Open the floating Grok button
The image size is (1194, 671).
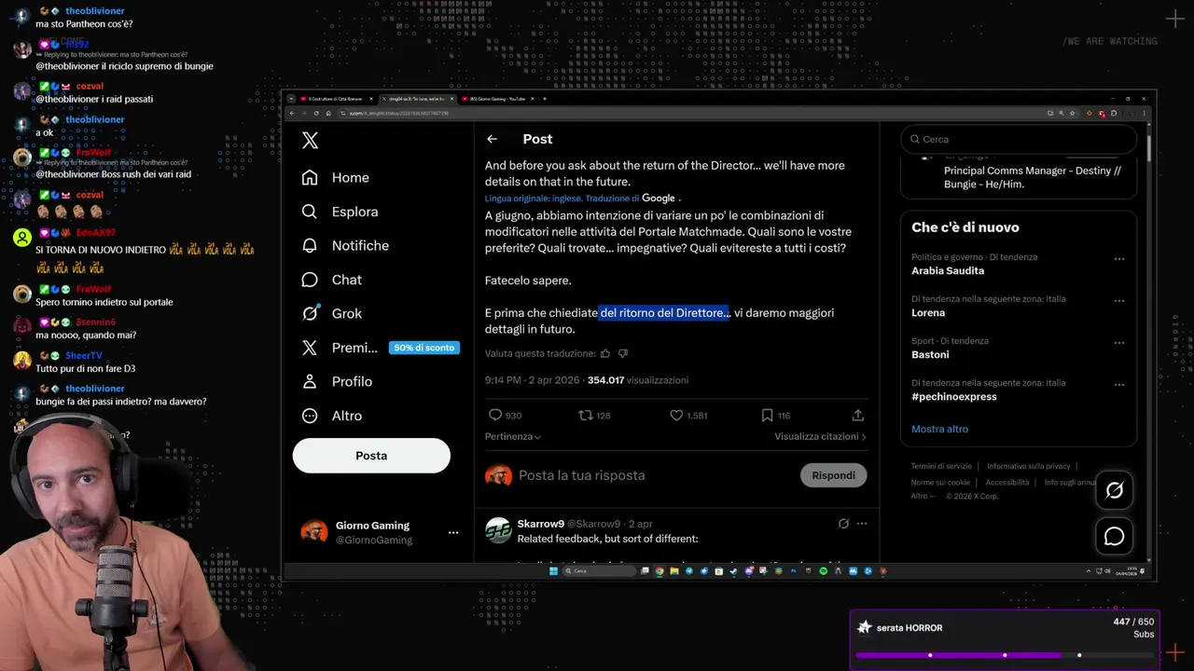click(x=1115, y=490)
